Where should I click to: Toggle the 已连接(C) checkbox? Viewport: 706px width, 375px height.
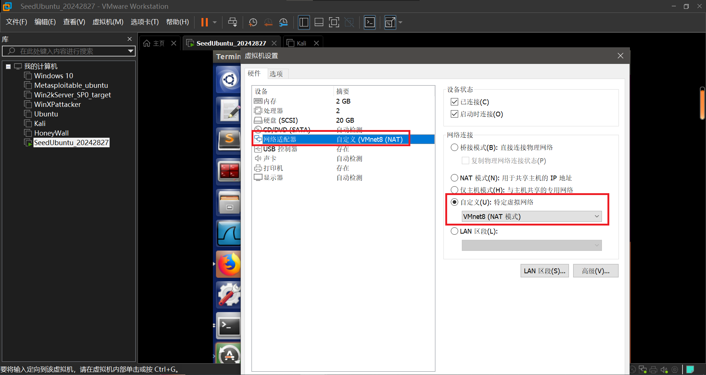click(x=454, y=102)
